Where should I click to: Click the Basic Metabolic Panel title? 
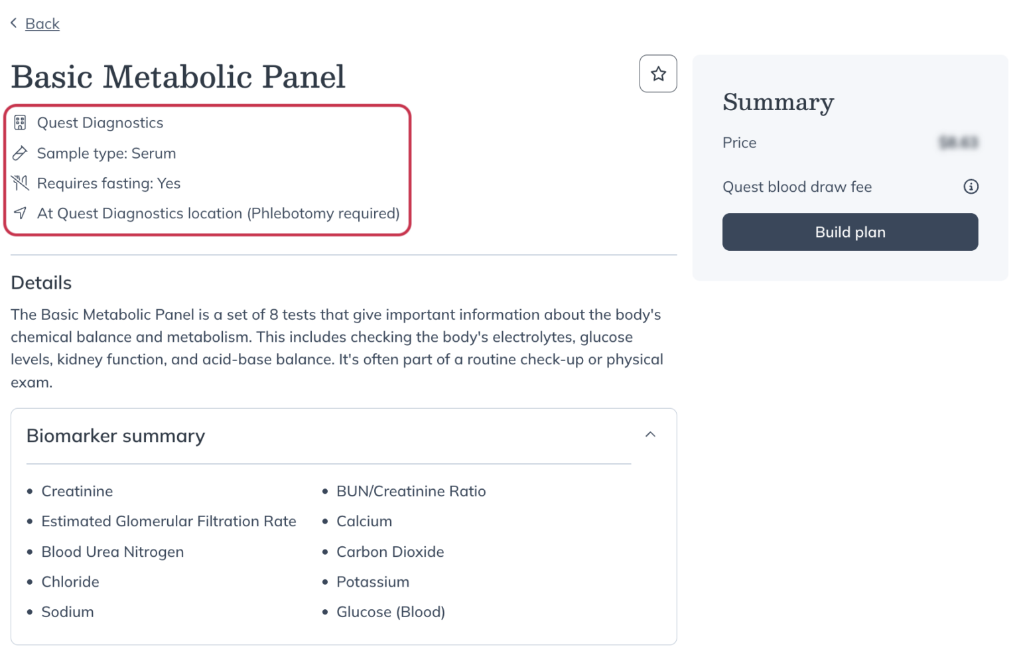[x=178, y=77]
